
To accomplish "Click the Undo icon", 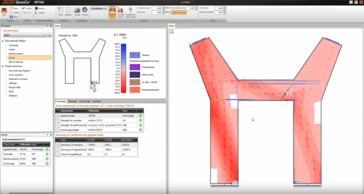I will click(27, 8).
